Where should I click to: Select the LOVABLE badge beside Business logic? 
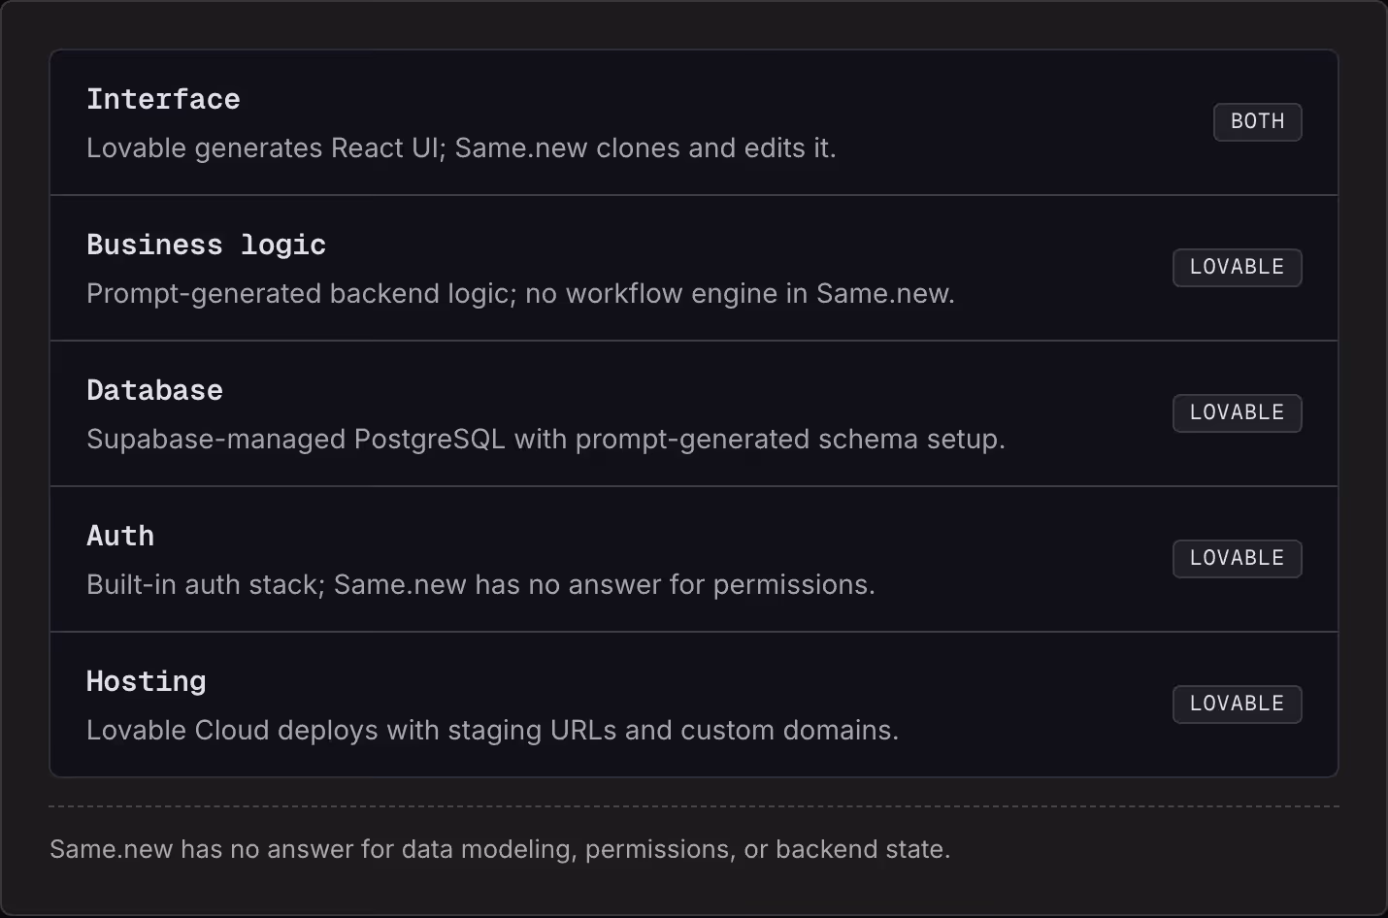1237,268
